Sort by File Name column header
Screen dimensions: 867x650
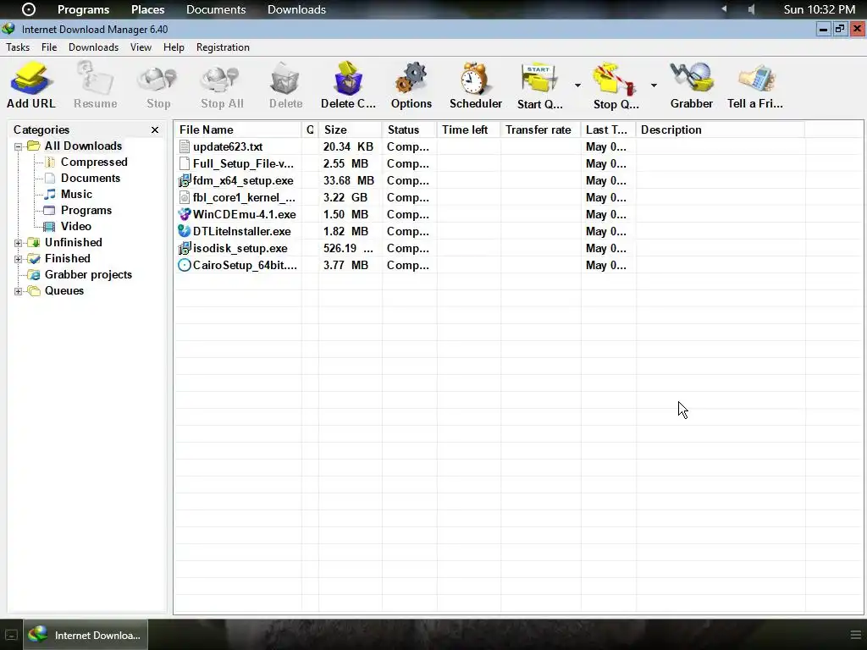(238, 129)
